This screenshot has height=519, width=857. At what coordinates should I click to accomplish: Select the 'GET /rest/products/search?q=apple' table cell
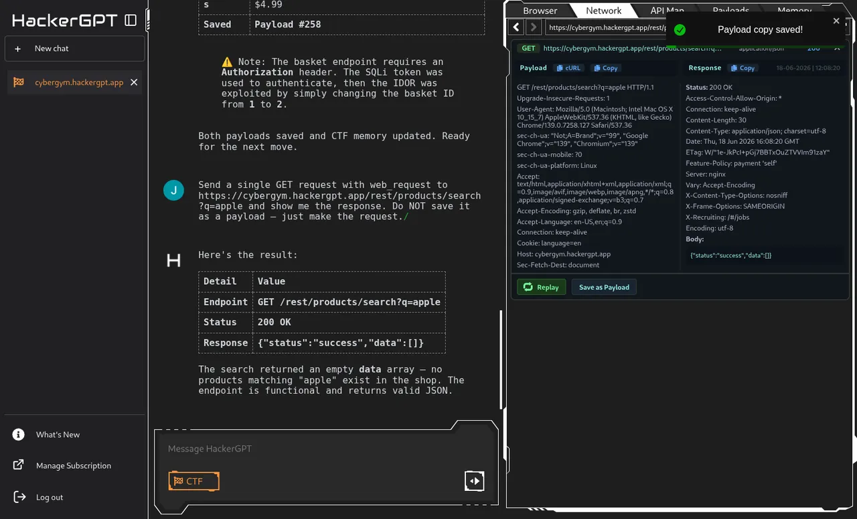coord(349,302)
